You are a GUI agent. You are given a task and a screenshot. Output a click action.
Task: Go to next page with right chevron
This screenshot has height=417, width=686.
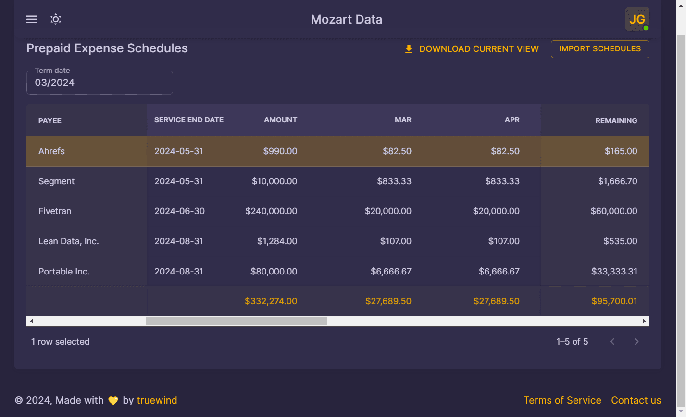(x=636, y=341)
